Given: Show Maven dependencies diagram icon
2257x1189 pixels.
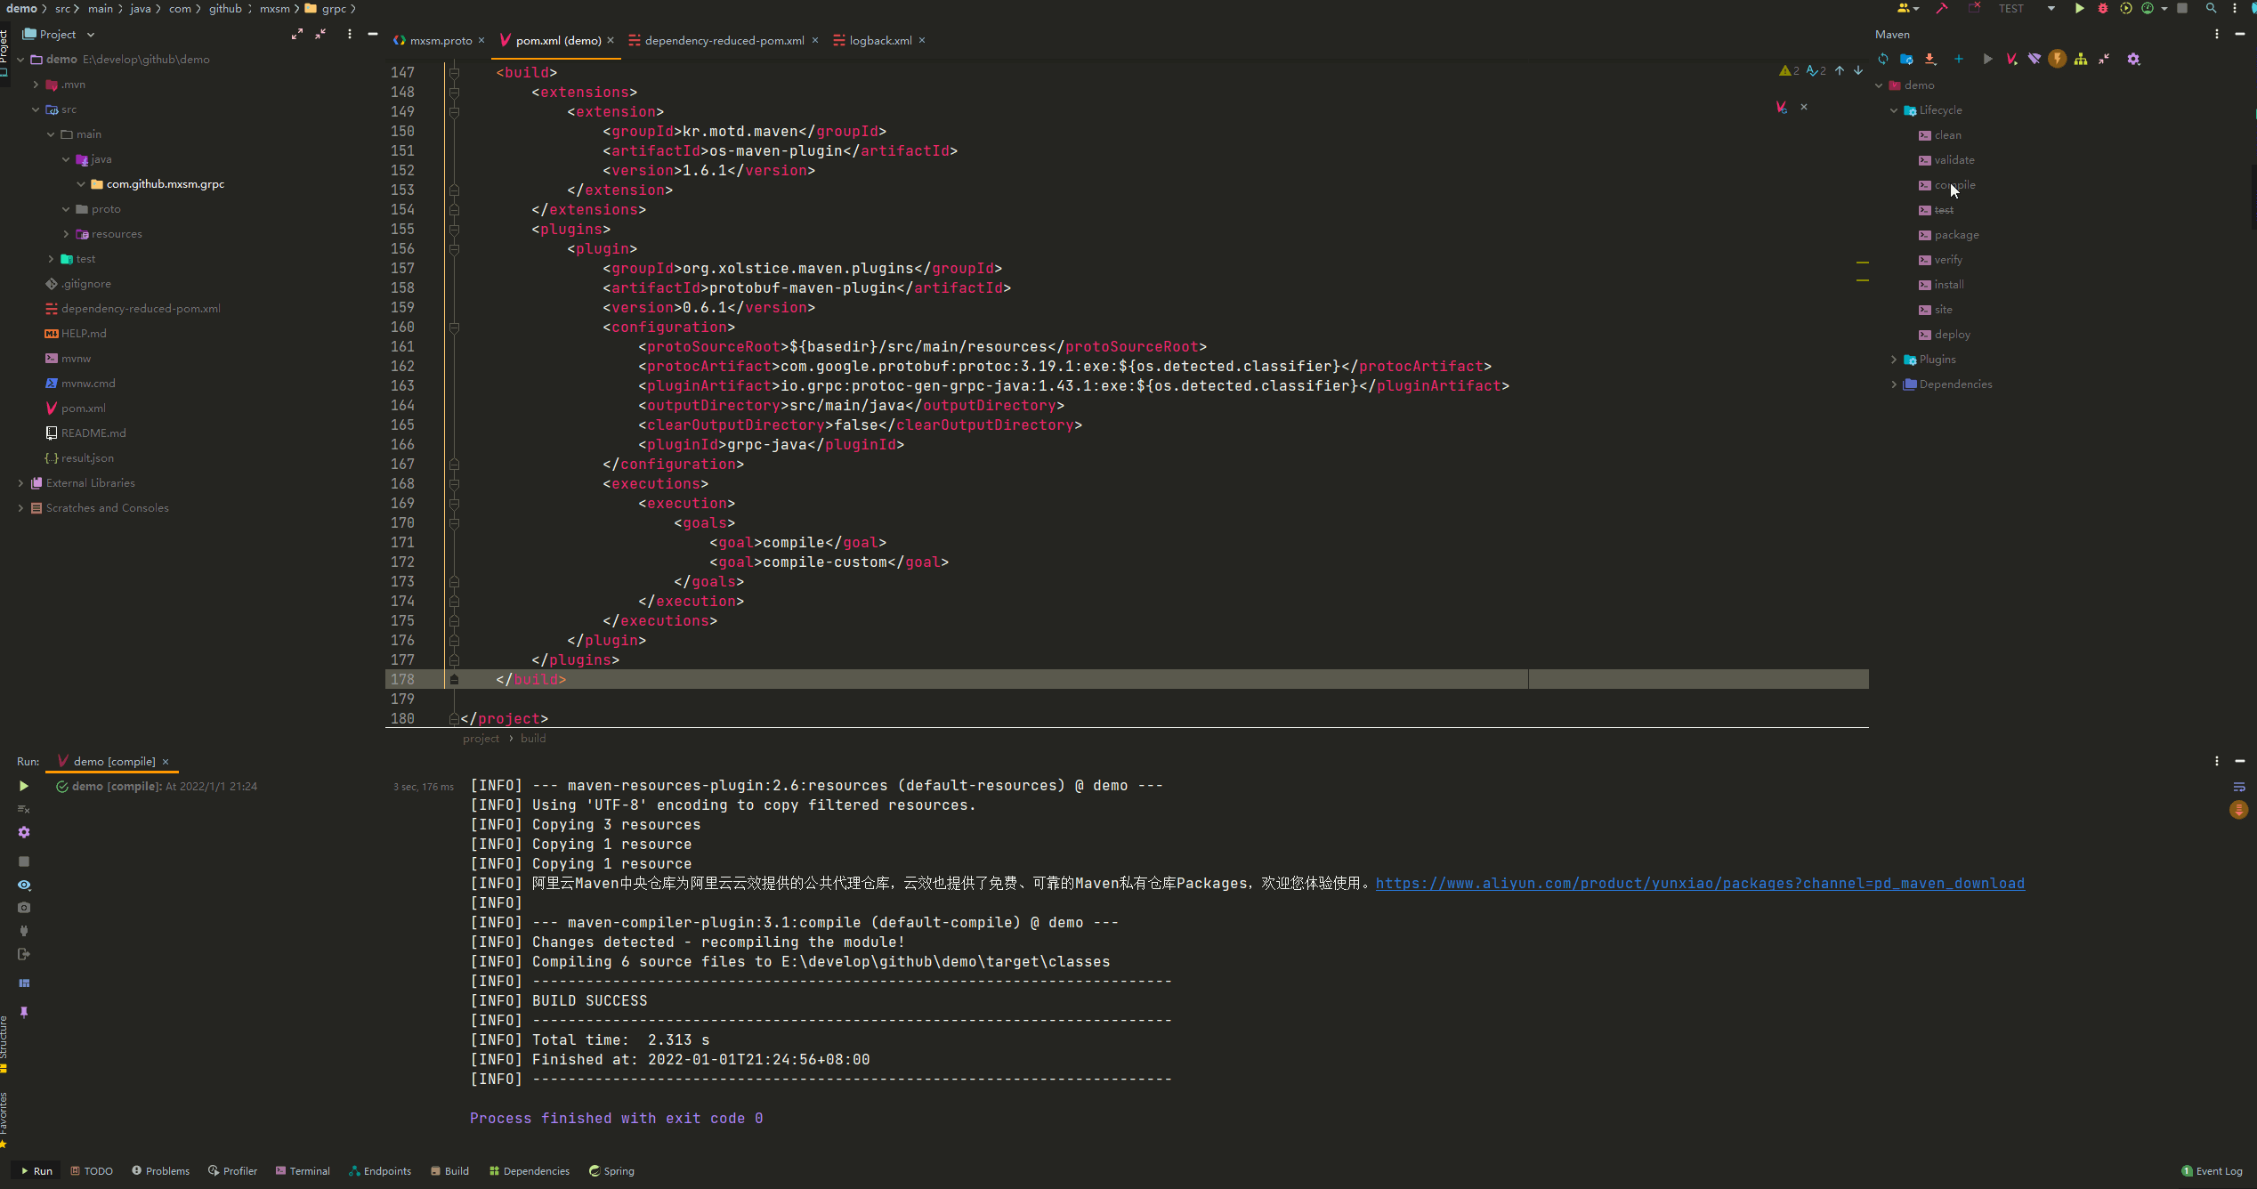Looking at the screenshot, I should point(2081,59).
